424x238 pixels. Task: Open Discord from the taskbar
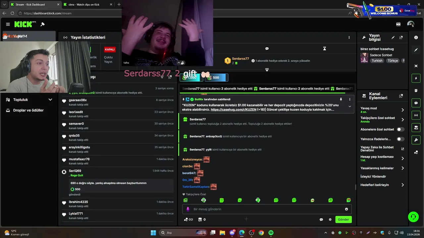coord(232,233)
